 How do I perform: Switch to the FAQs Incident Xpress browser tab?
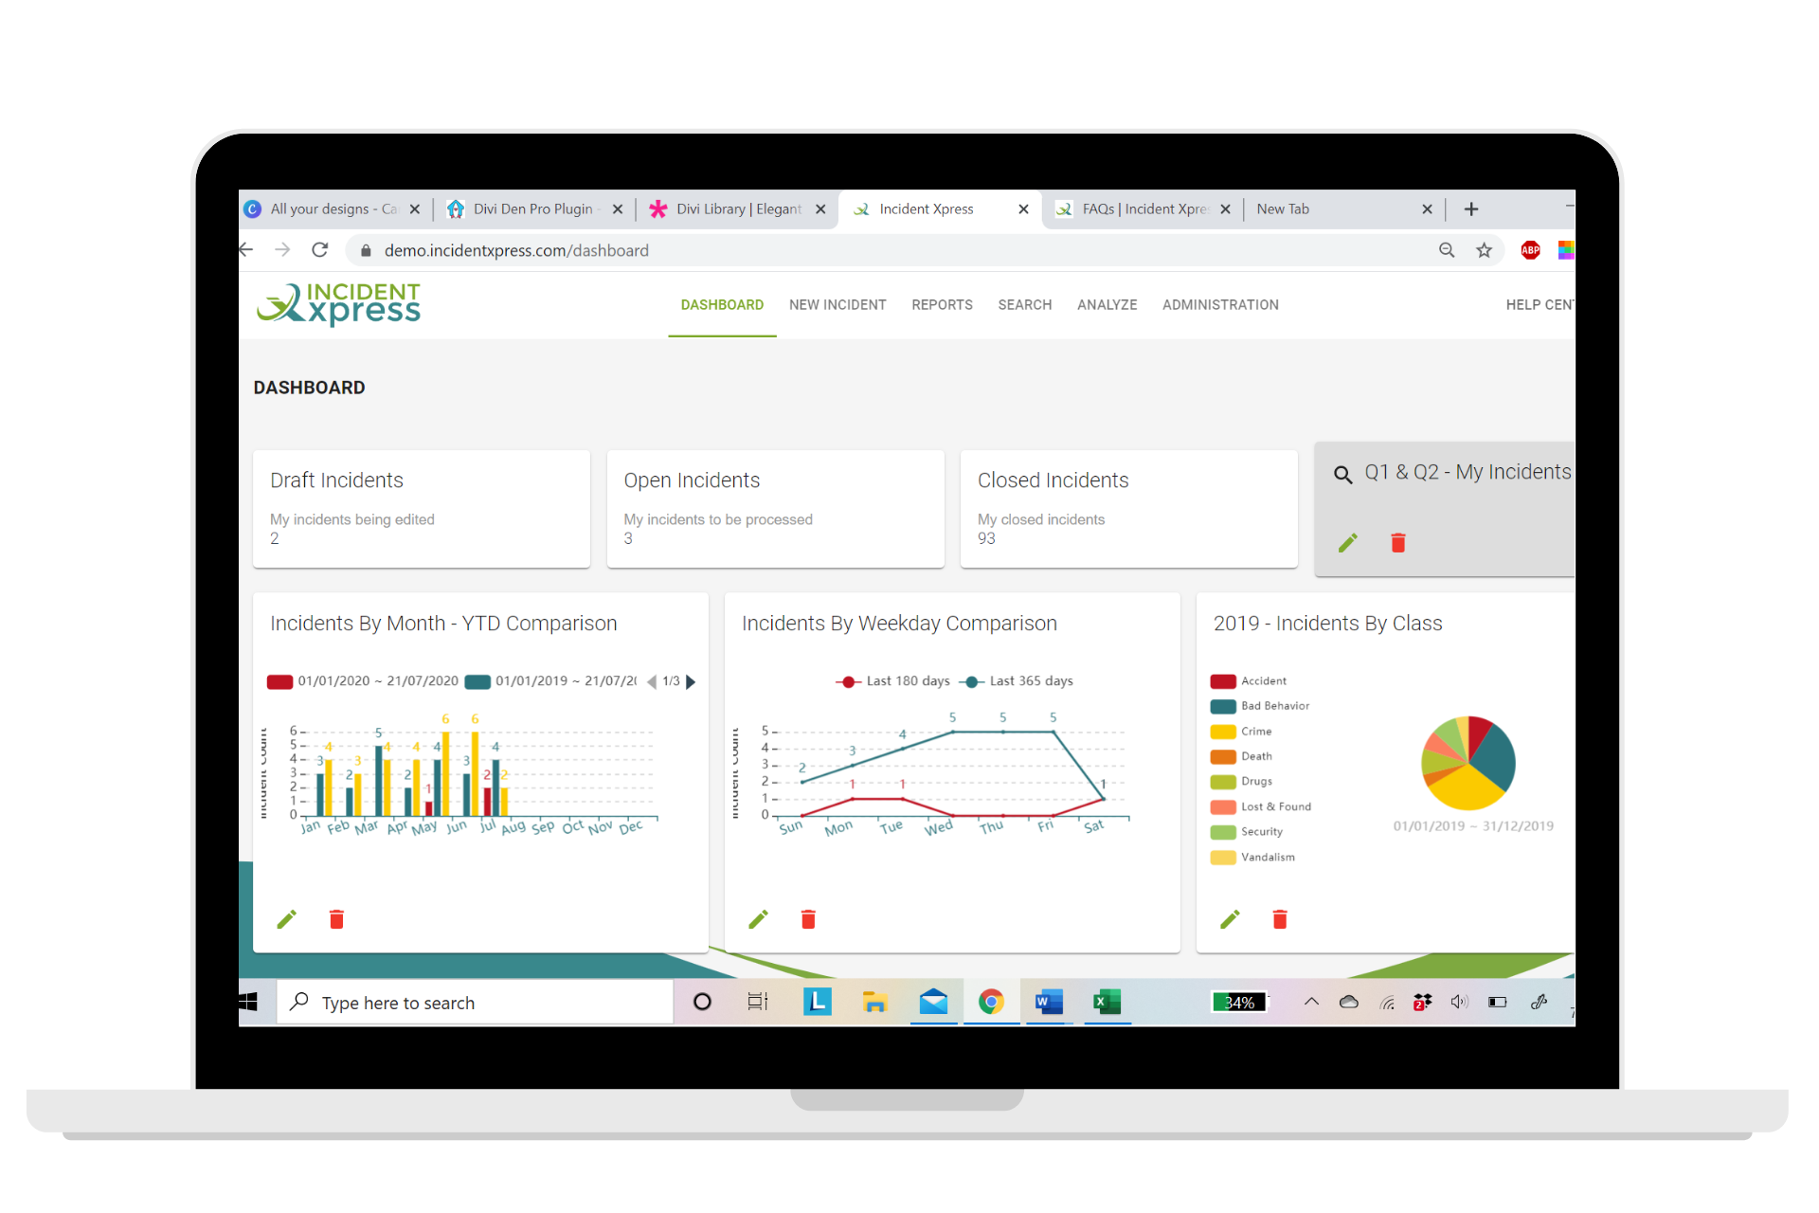(1143, 209)
